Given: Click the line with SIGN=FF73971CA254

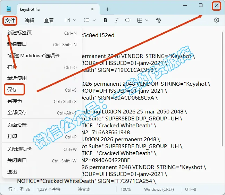Looking at the screenshot, I should 86,181.
